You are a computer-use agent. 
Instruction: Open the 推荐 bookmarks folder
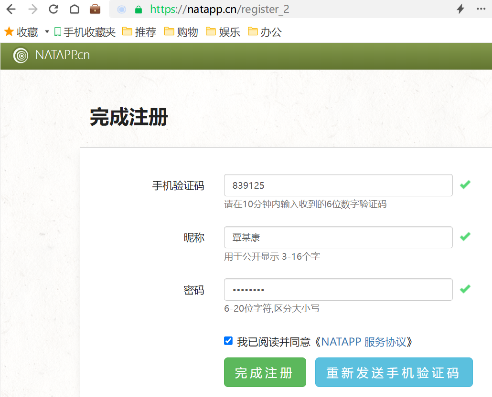click(139, 32)
